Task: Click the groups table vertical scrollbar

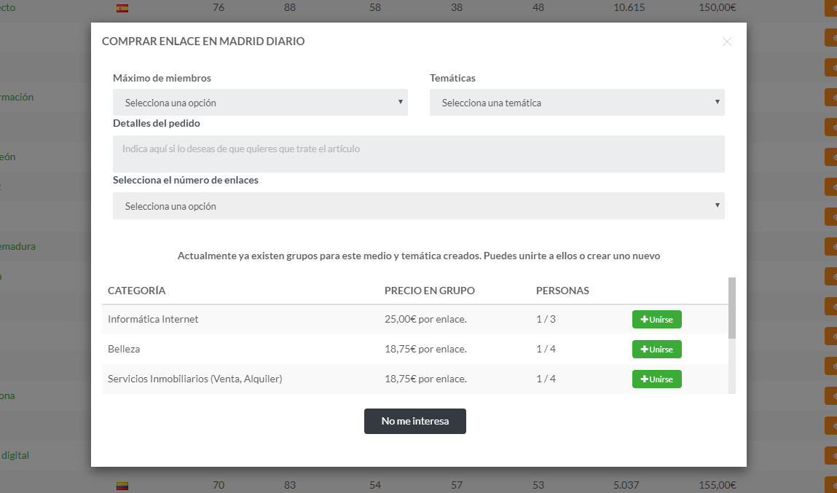Action: [x=732, y=307]
